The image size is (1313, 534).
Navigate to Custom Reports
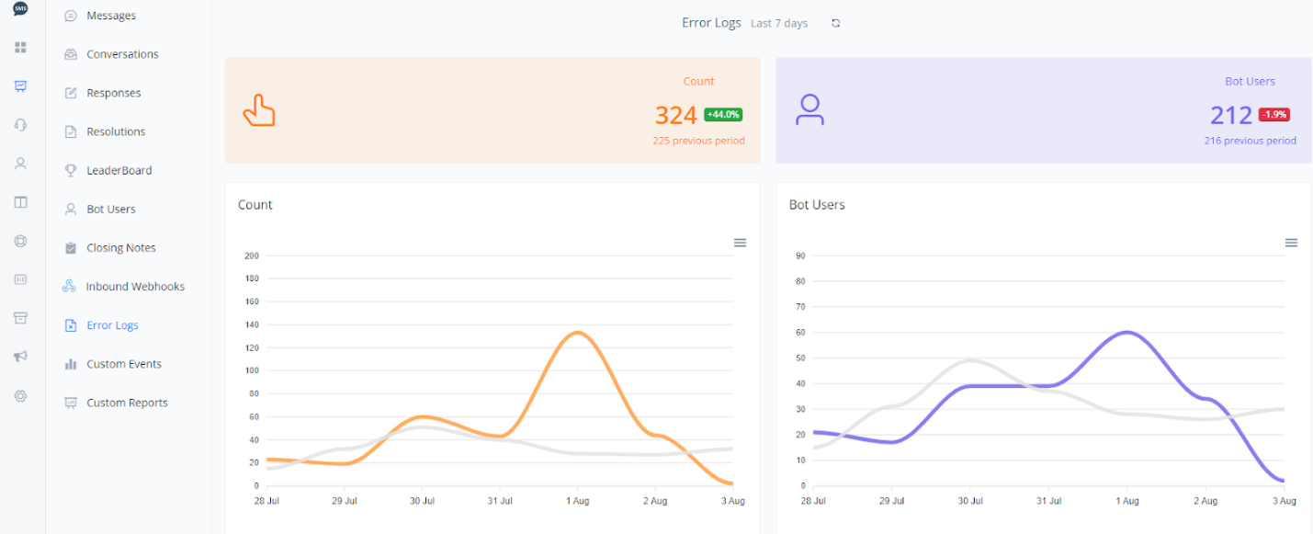tap(127, 403)
